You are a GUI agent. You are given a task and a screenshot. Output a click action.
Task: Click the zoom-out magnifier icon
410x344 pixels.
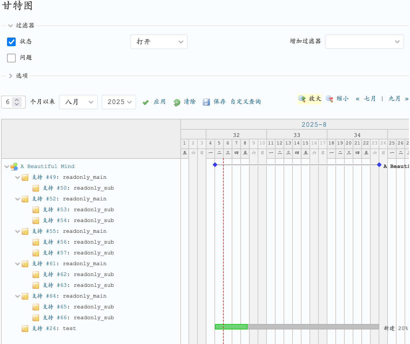point(329,99)
